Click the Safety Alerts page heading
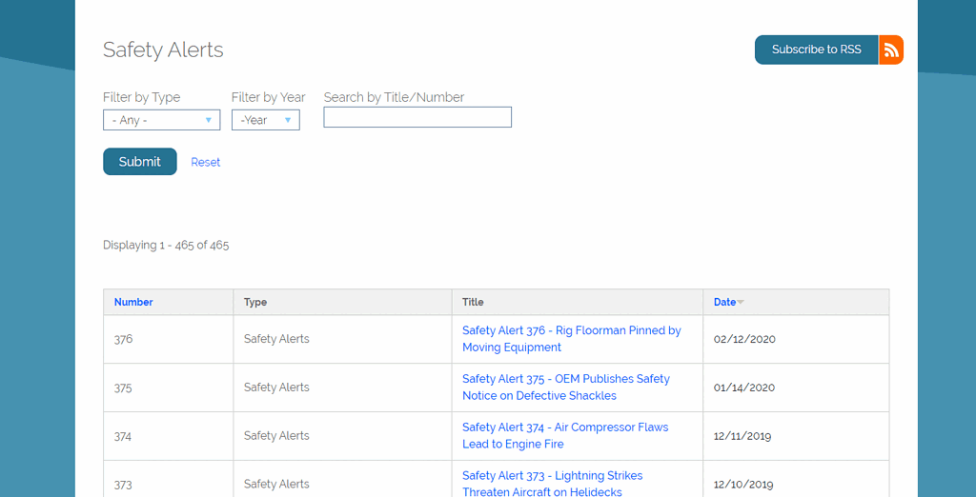Viewport: 976px width, 497px height. [163, 50]
